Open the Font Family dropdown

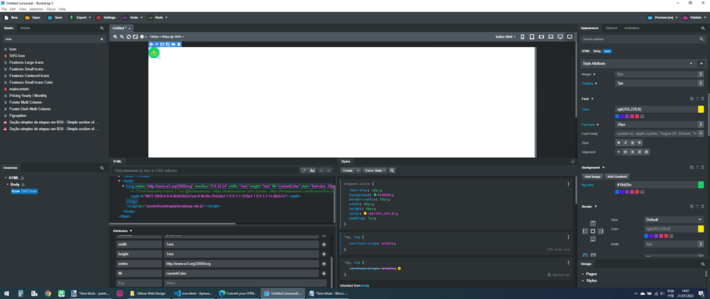coord(701,134)
